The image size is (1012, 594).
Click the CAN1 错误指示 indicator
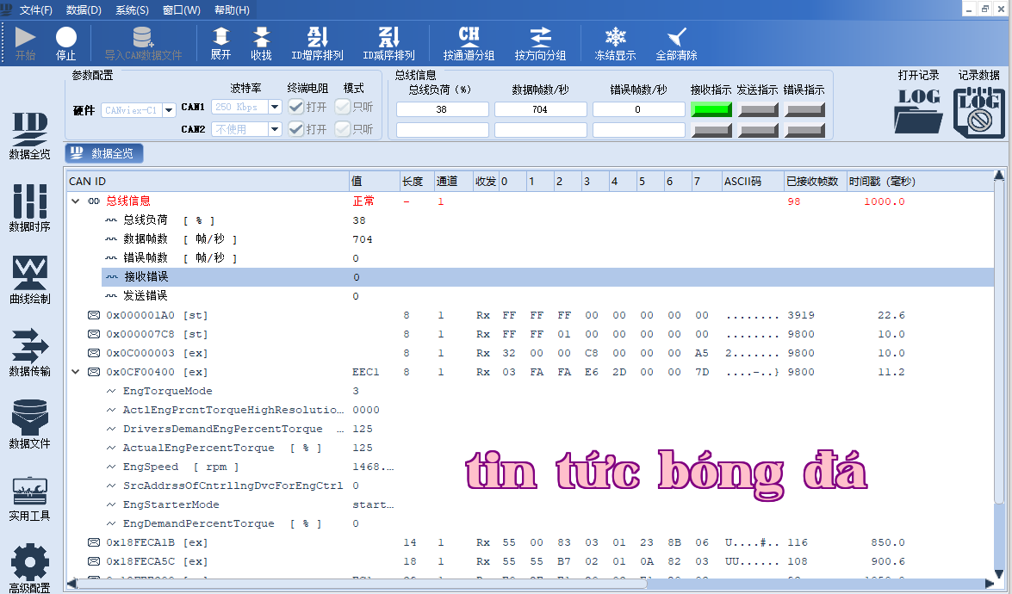tap(804, 109)
